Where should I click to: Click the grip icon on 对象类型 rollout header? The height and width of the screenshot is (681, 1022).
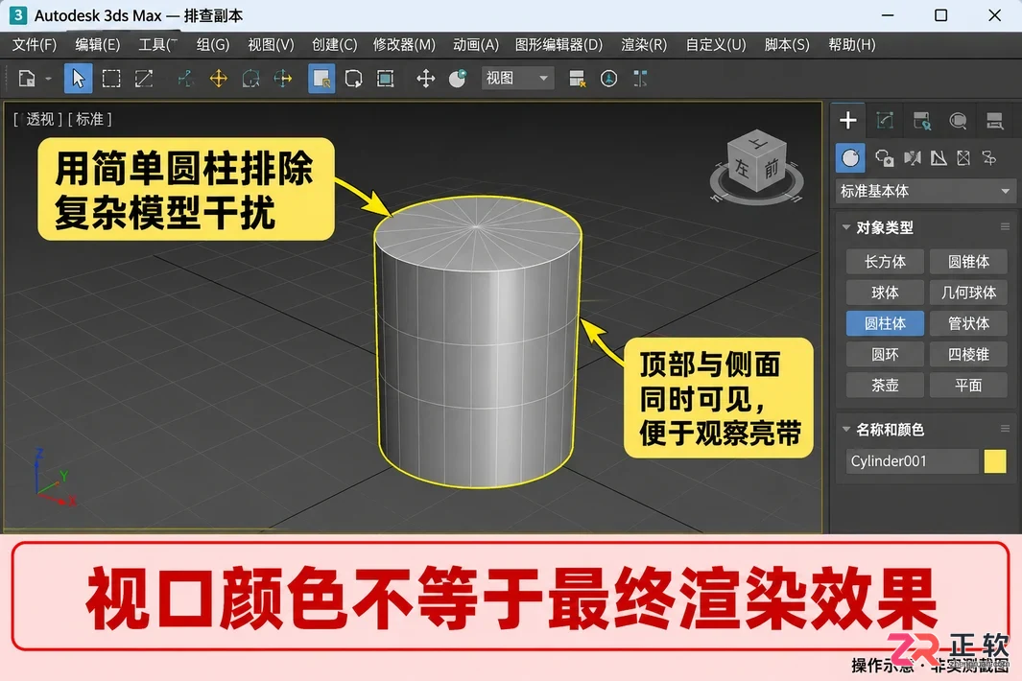1005,226
